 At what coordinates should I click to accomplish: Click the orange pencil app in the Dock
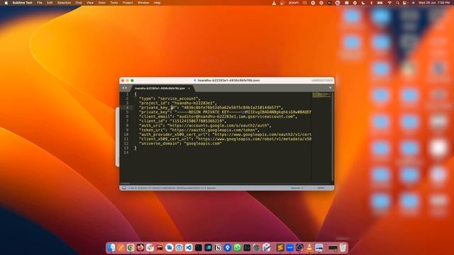point(121,247)
